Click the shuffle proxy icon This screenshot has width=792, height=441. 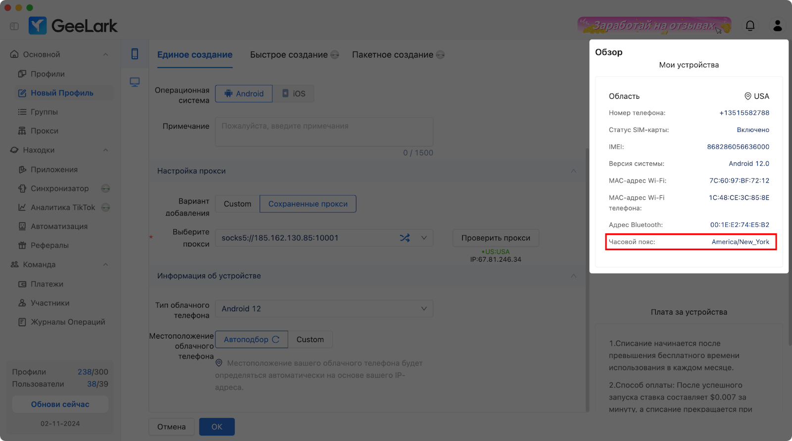coord(405,238)
